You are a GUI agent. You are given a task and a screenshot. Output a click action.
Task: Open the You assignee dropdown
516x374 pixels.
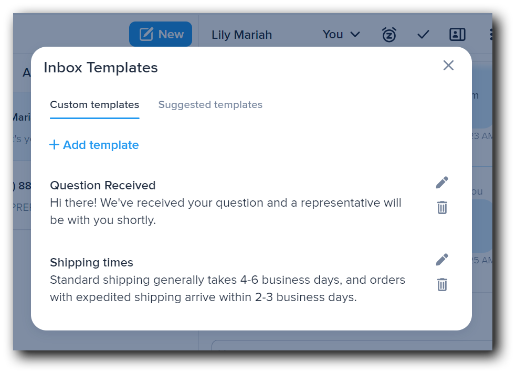341,34
